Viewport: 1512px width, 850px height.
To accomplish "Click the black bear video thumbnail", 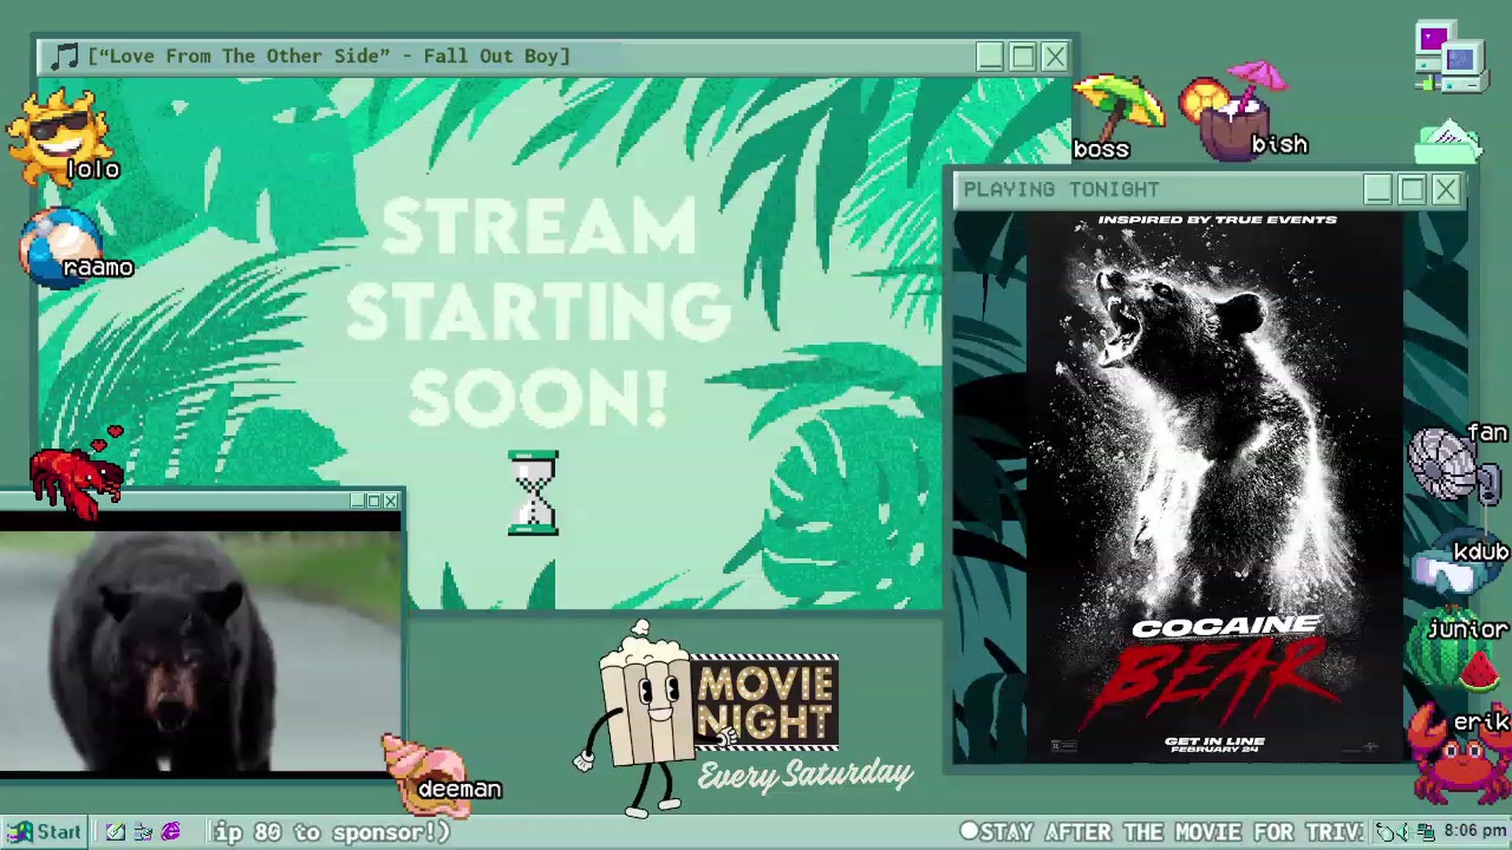I will coord(200,650).
